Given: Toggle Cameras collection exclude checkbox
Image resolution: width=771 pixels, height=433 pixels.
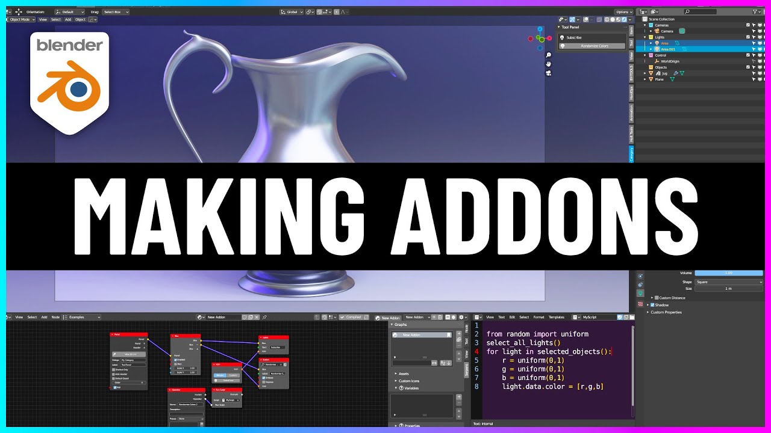Looking at the screenshot, I should click(748, 25).
